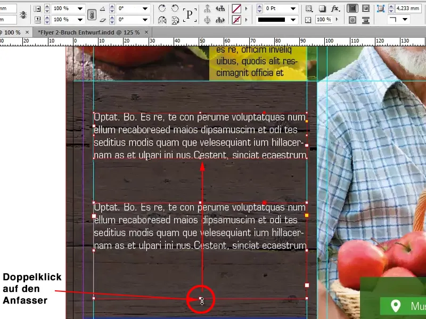
Task: Open the vertical scale 100 % dropdown
Action: tap(80, 20)
